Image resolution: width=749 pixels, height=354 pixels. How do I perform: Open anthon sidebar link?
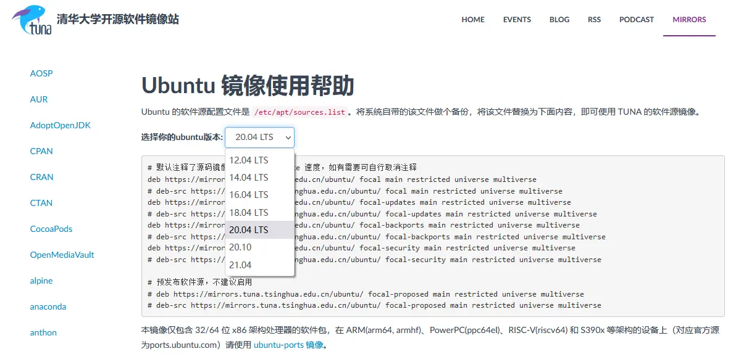click(x=43, y=332)
